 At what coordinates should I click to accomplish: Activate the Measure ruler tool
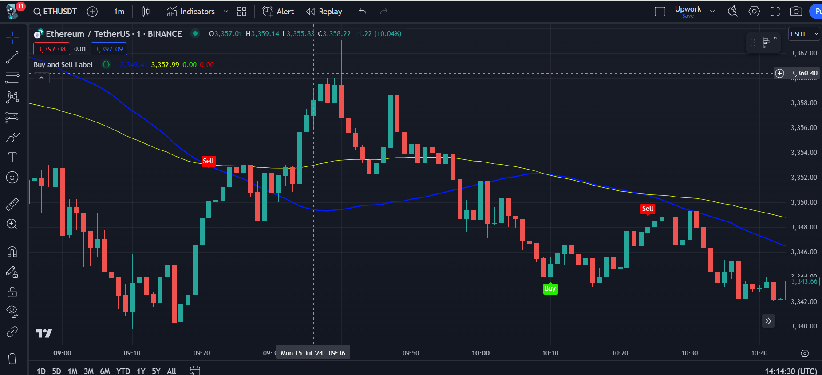point(12,204)
